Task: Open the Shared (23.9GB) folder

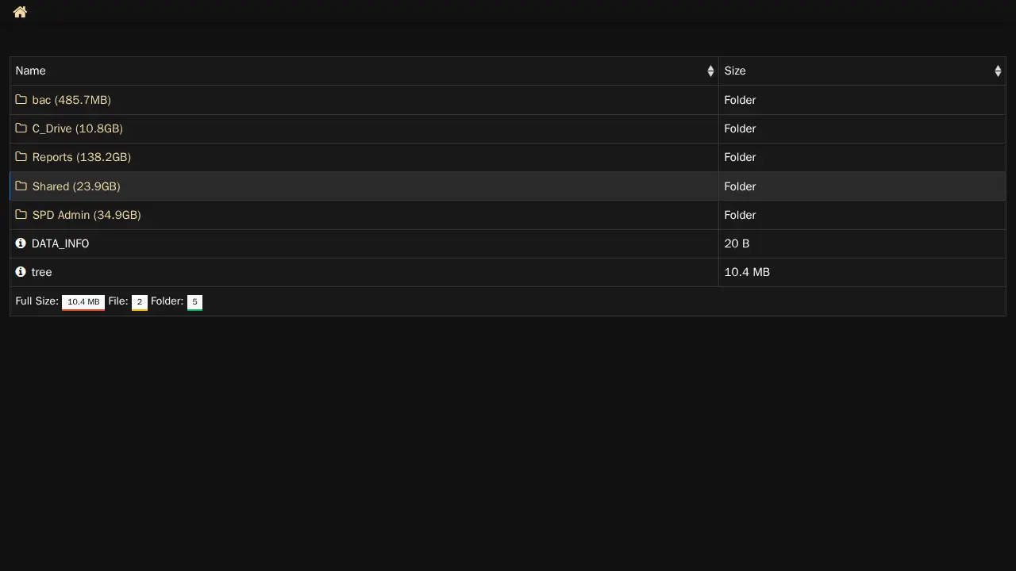Action: pos(76,186)
